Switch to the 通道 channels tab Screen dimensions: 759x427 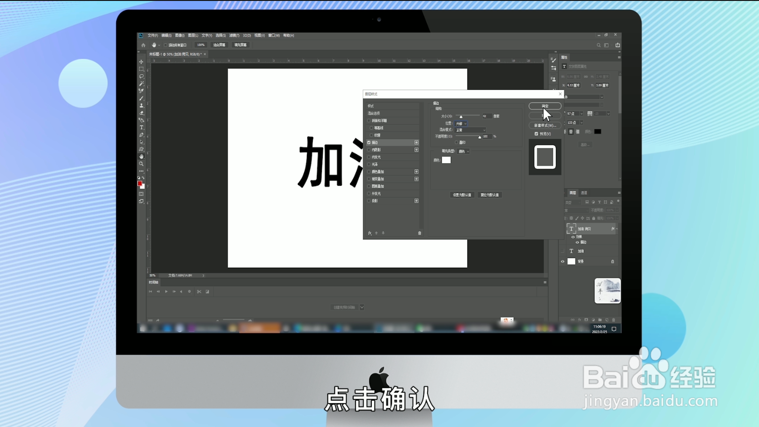click(584, 193)
